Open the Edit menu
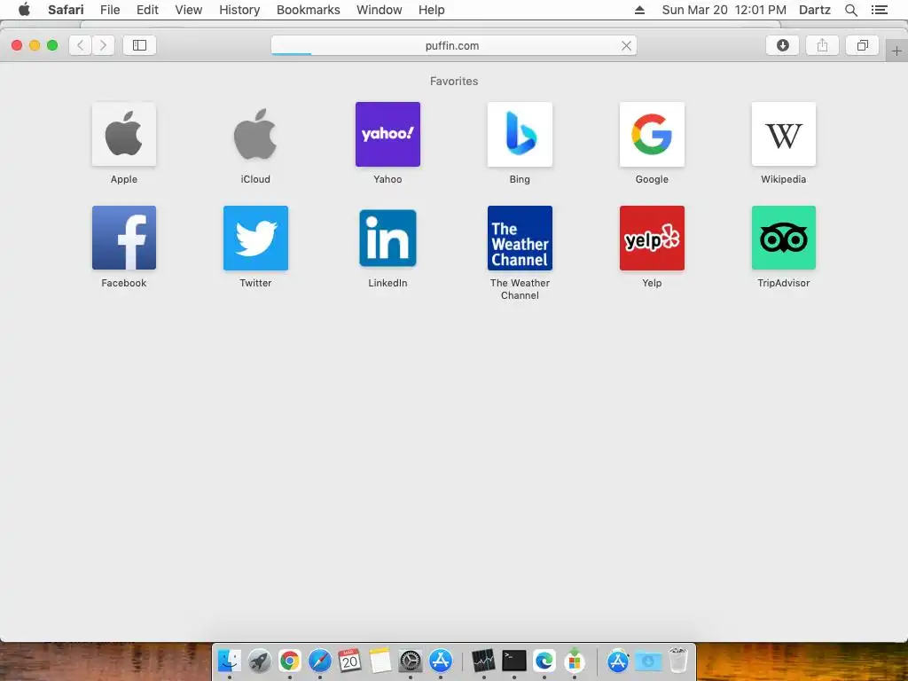The width and height of the screenshot is (908, 681). [148, 10]
